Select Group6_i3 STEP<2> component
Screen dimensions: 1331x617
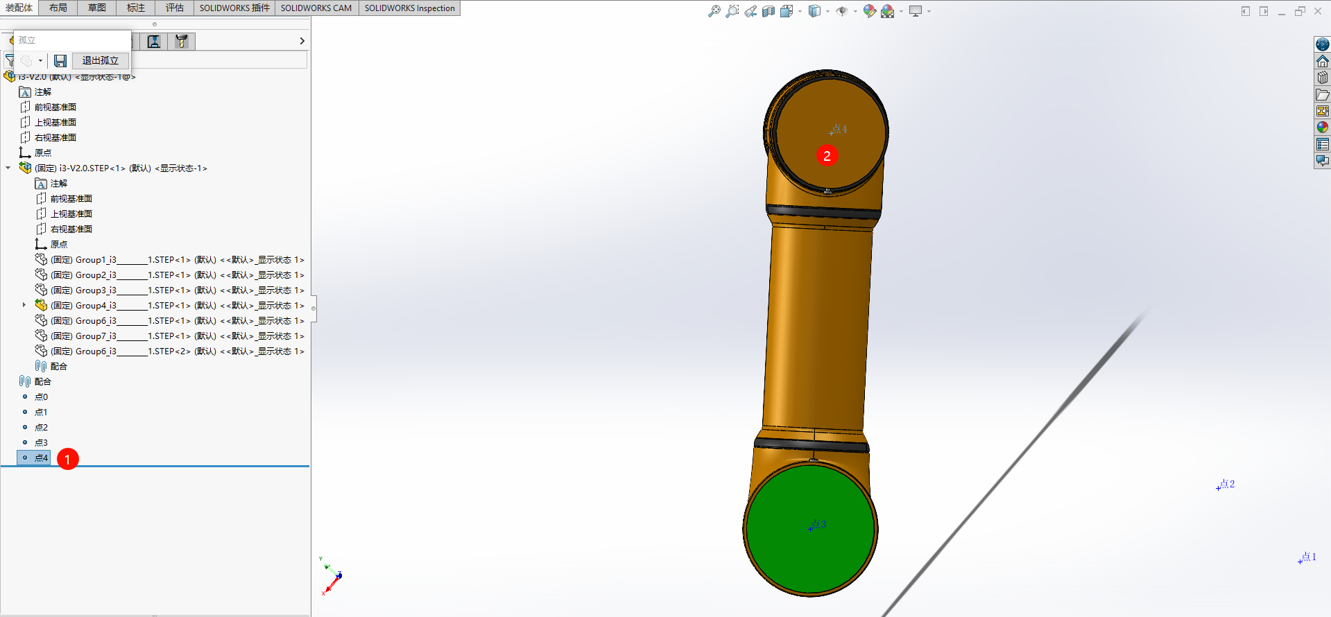[x=170, y=351]
